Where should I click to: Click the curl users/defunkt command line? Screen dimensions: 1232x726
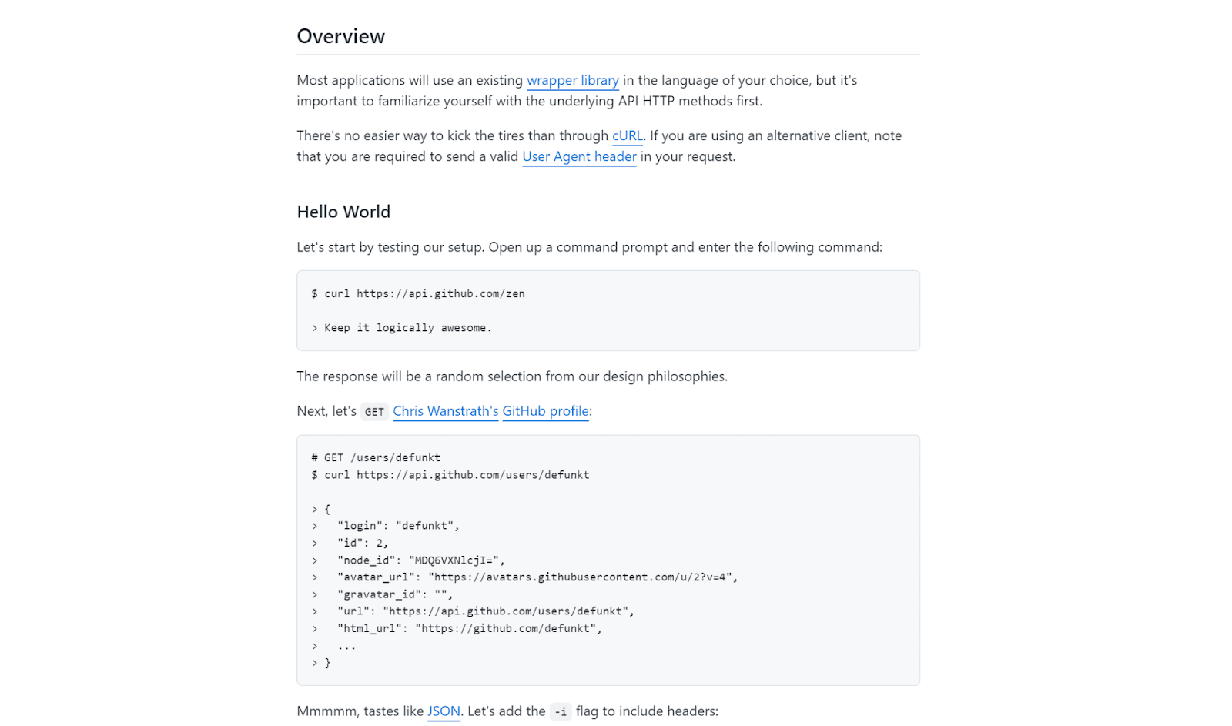click(x=450, y=475)
